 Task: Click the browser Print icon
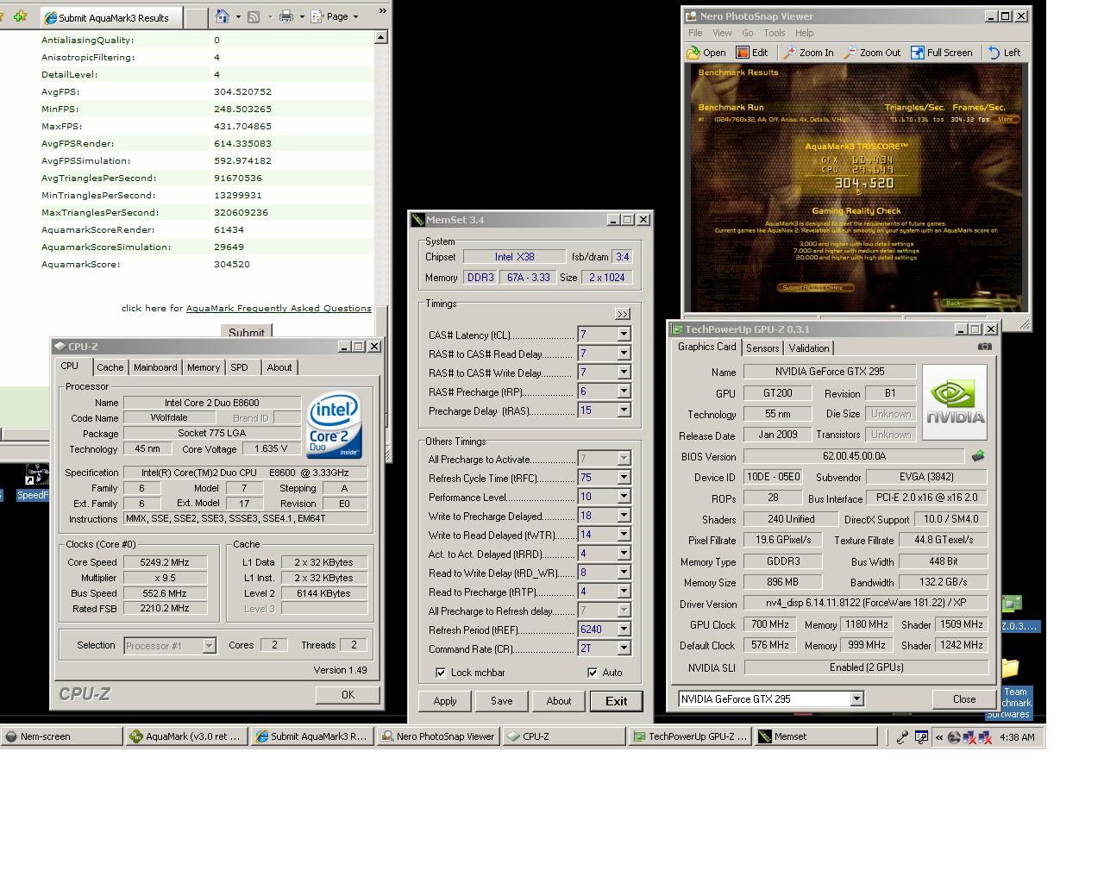coord(286,16)
